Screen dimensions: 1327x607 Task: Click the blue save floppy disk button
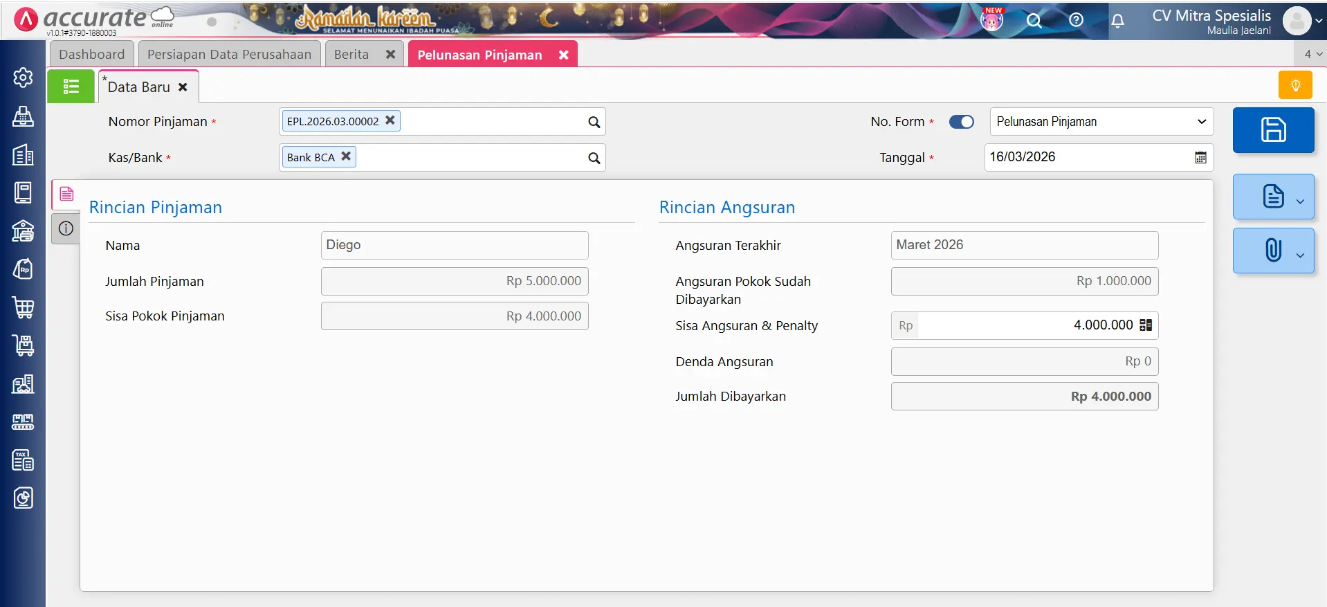tap(1272, 130)
